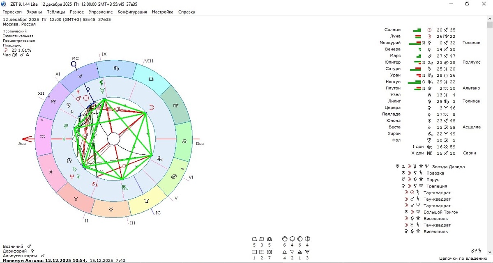Image resolution: width=493 pixels, height=263 pixels.
Task: Open the Таблицы menu
Action: pyautogui.click(x=56, y=12)
